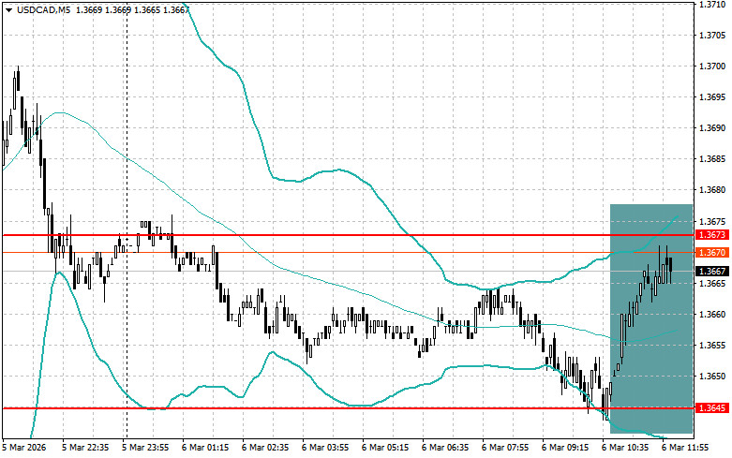Click the 1.3680 price scale value

click(x=712, y=190)
